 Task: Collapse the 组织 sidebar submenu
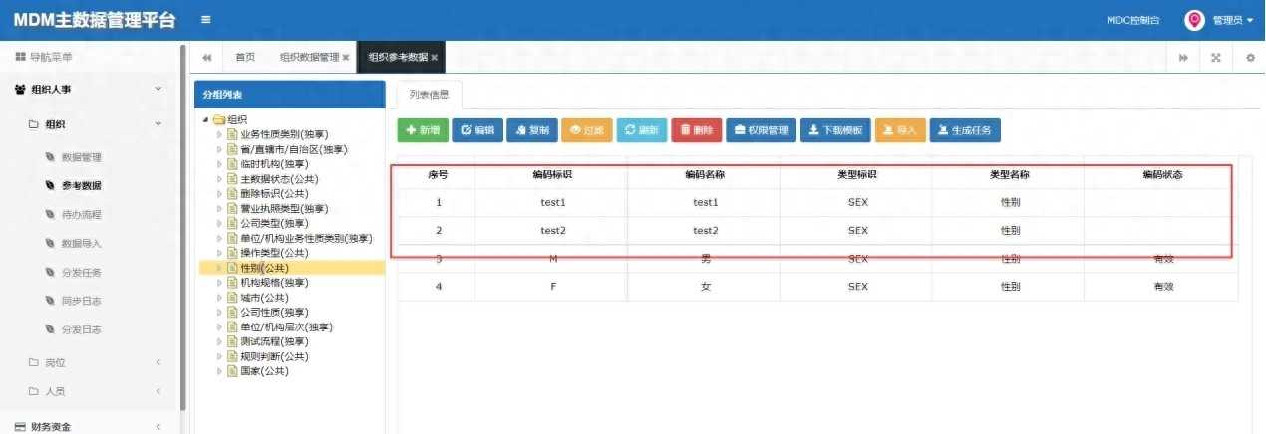point(158,124)
